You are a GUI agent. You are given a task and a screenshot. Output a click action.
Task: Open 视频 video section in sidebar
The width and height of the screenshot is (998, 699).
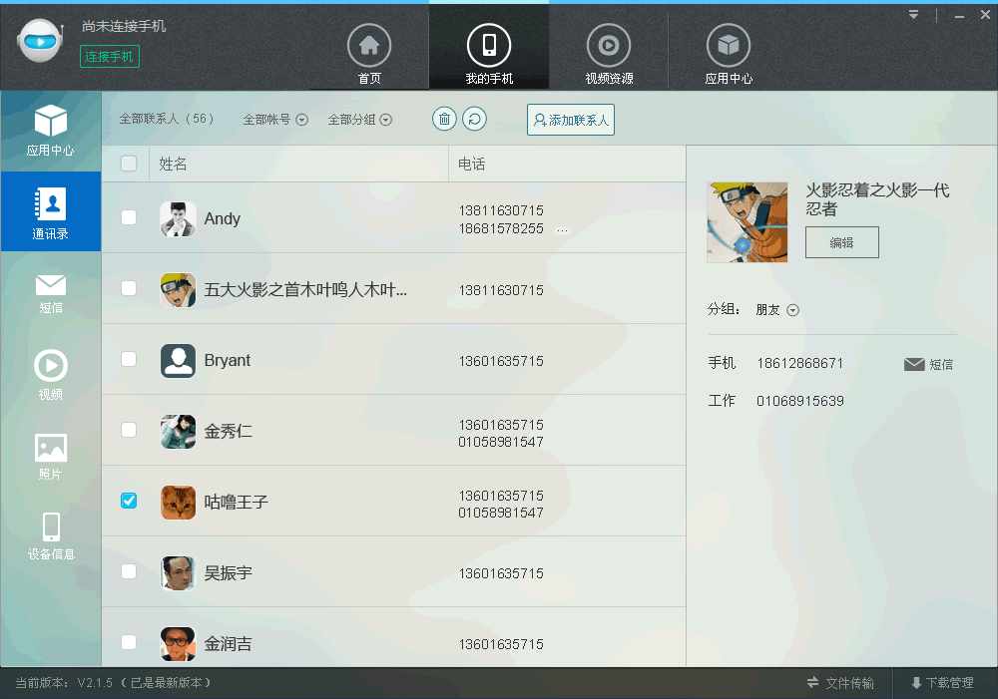[x=51, y=375]
